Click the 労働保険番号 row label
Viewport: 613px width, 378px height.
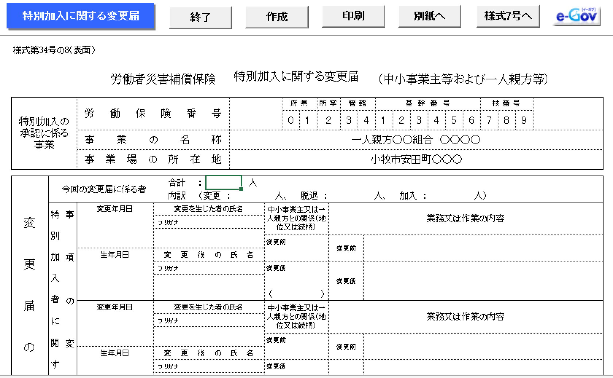click(153, 114)
